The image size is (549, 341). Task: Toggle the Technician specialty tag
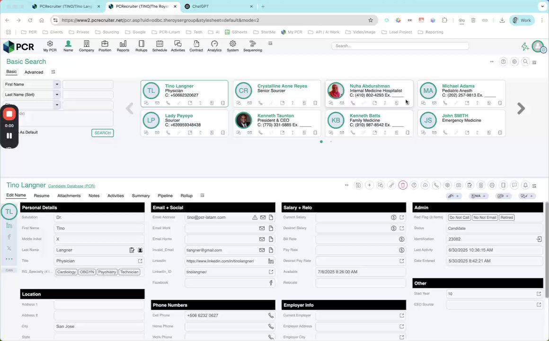point(129,272)
